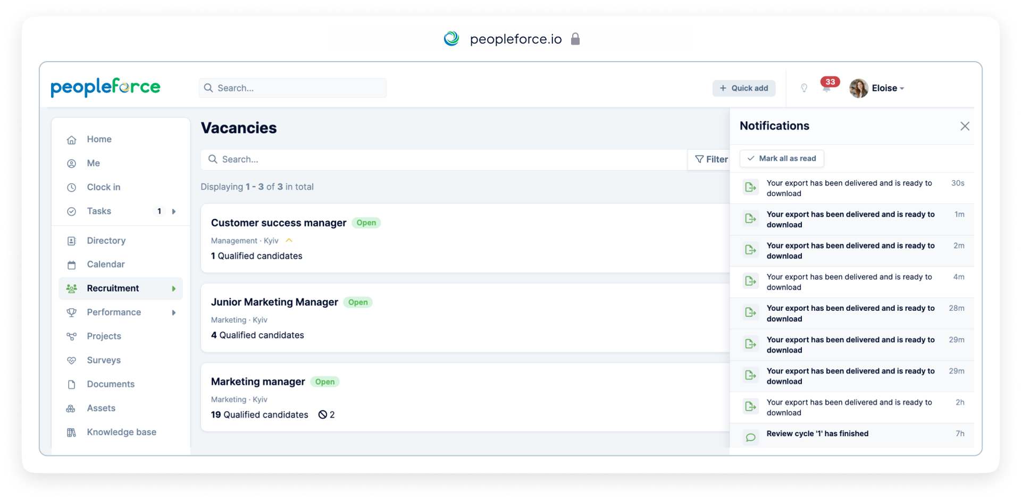This screenshot has width=1021, height=500.
Task: Click the Customer success manager priority chevron
Action: click(289, 241)
